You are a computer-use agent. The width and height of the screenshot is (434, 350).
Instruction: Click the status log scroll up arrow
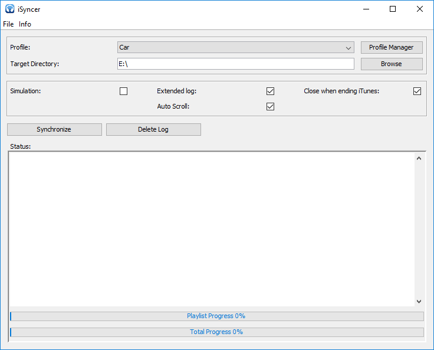pos(419,158)
